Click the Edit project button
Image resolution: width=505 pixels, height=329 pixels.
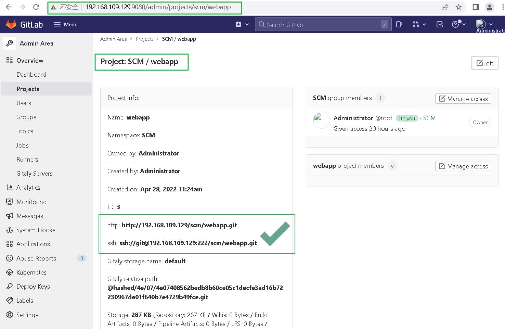click(484, 63)
